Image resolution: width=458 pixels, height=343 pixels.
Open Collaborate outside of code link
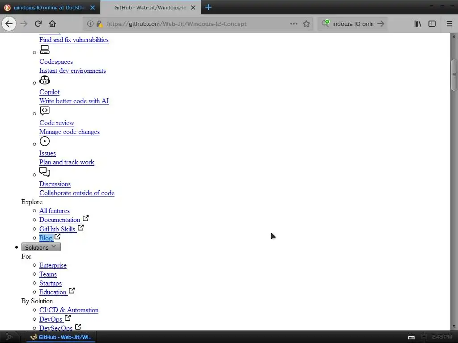click(x=77, y=193)
